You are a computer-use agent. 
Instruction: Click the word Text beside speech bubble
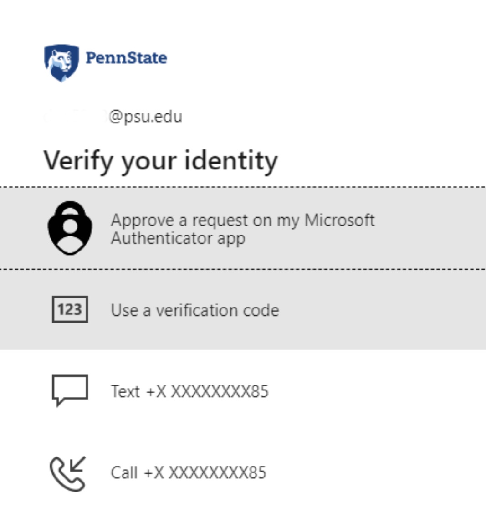125,391
